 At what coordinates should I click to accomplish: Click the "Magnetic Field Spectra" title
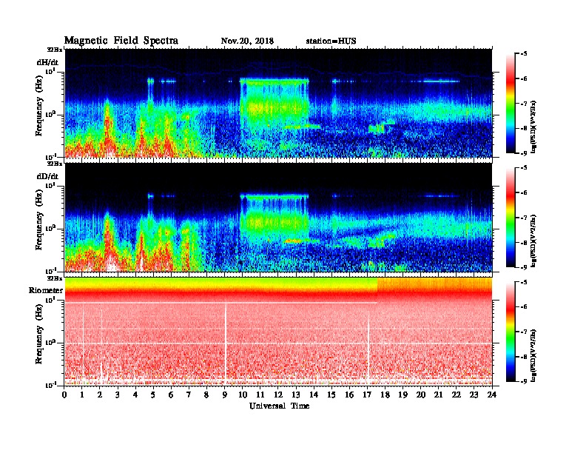tap(121, 41)
